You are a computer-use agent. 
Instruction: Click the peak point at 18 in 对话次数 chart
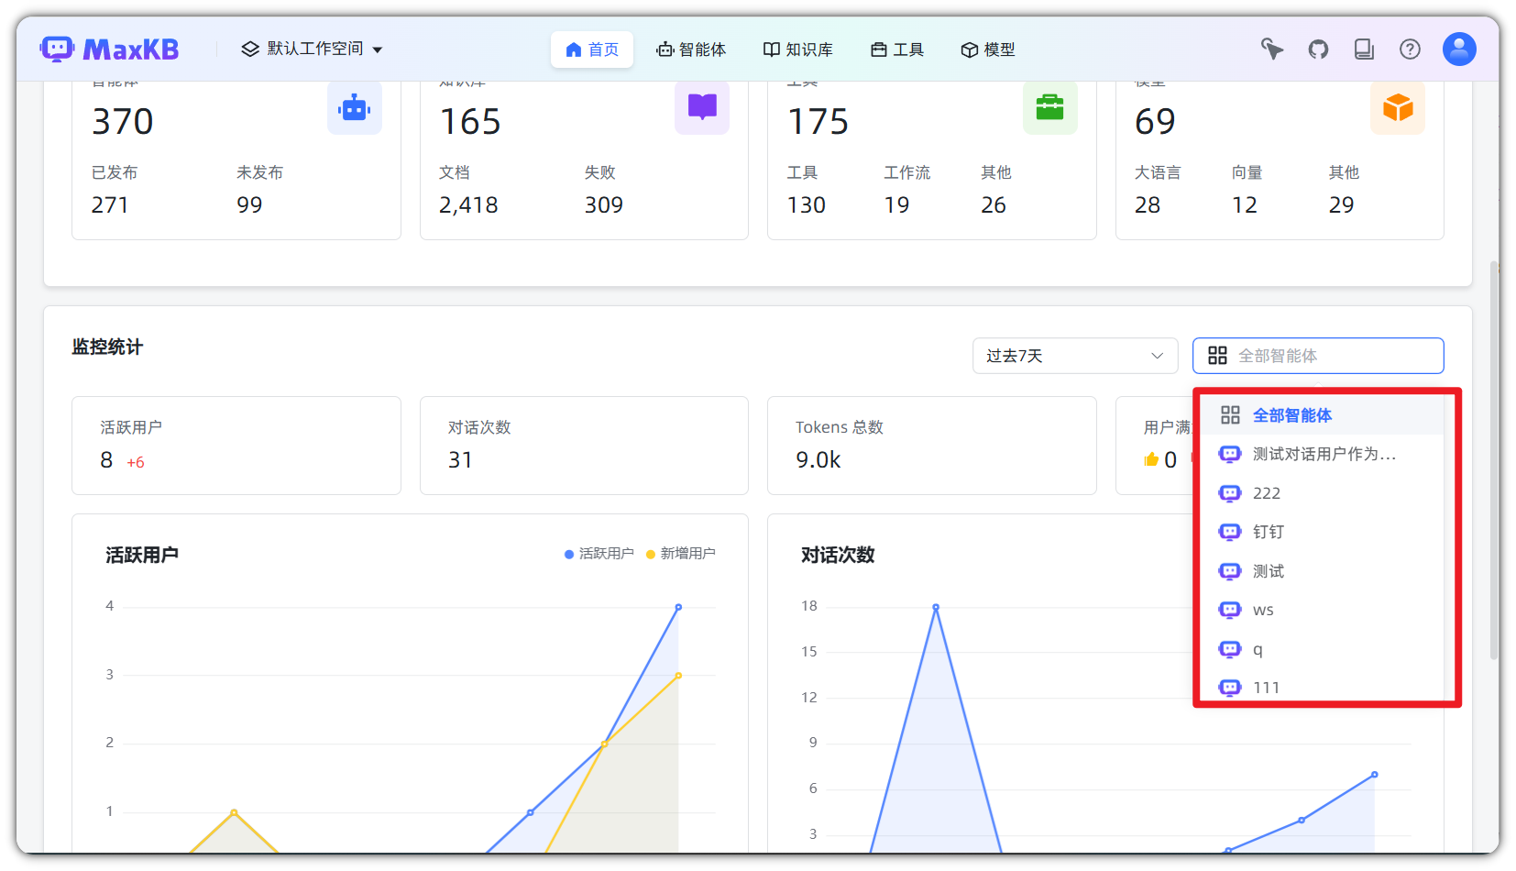tap(936, 607)
